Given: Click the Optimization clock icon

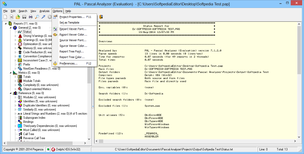Looking at the screenshot, I should (20, 44).
